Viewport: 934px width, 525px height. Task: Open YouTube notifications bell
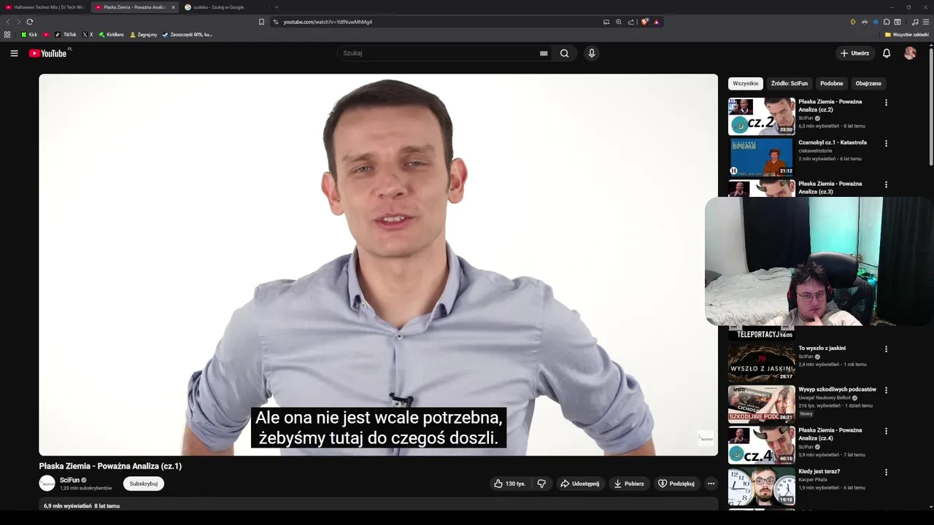887,53
